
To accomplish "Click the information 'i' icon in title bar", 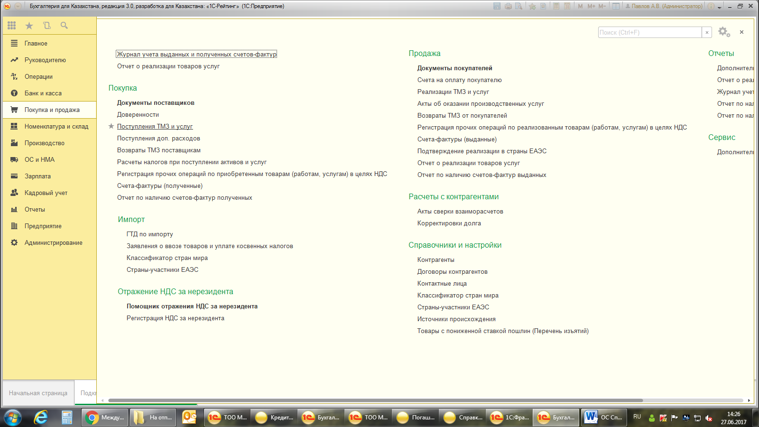I will (x=711, y=6).
